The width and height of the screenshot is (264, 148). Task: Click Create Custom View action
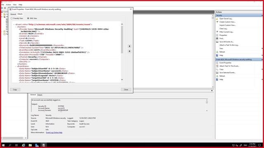(x=227, y=22)
